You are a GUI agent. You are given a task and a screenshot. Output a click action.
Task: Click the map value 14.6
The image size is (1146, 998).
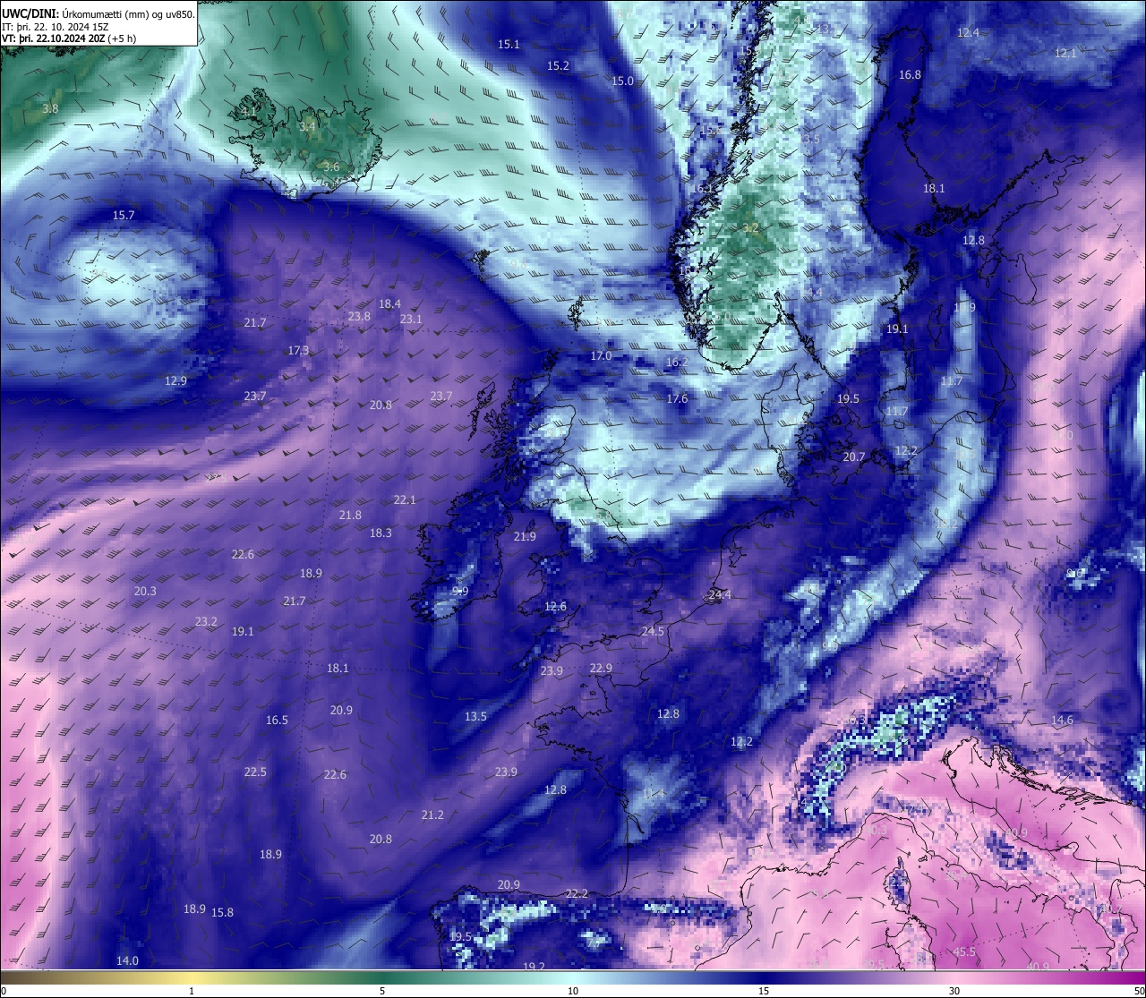click(1062, 720)
